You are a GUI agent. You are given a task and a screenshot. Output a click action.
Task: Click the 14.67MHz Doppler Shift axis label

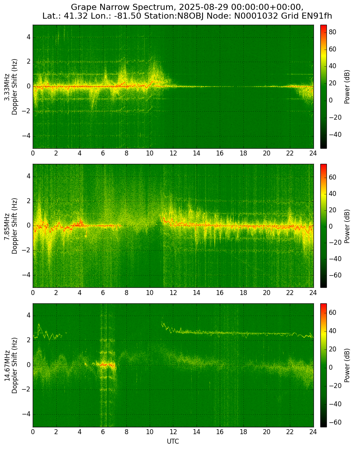click(x=11, y=365)
